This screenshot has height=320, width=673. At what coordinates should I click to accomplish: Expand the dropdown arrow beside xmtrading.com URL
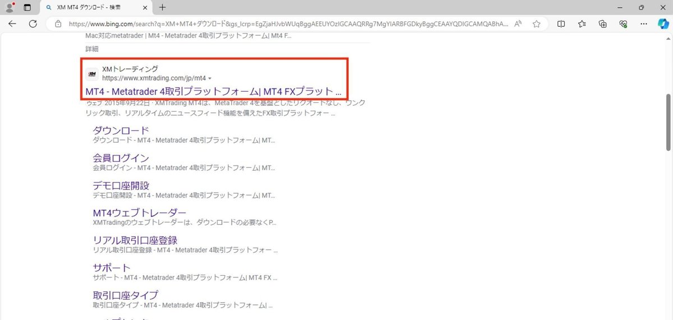[210, 79]
